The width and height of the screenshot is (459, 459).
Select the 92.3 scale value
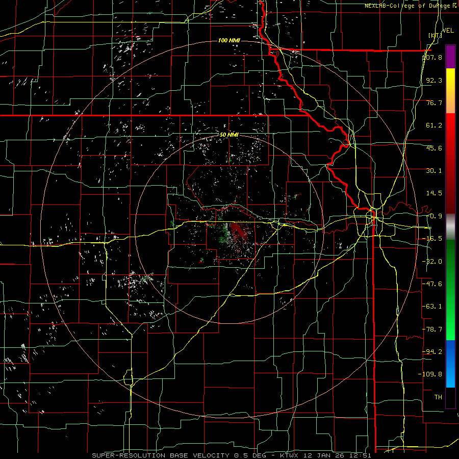434,80
